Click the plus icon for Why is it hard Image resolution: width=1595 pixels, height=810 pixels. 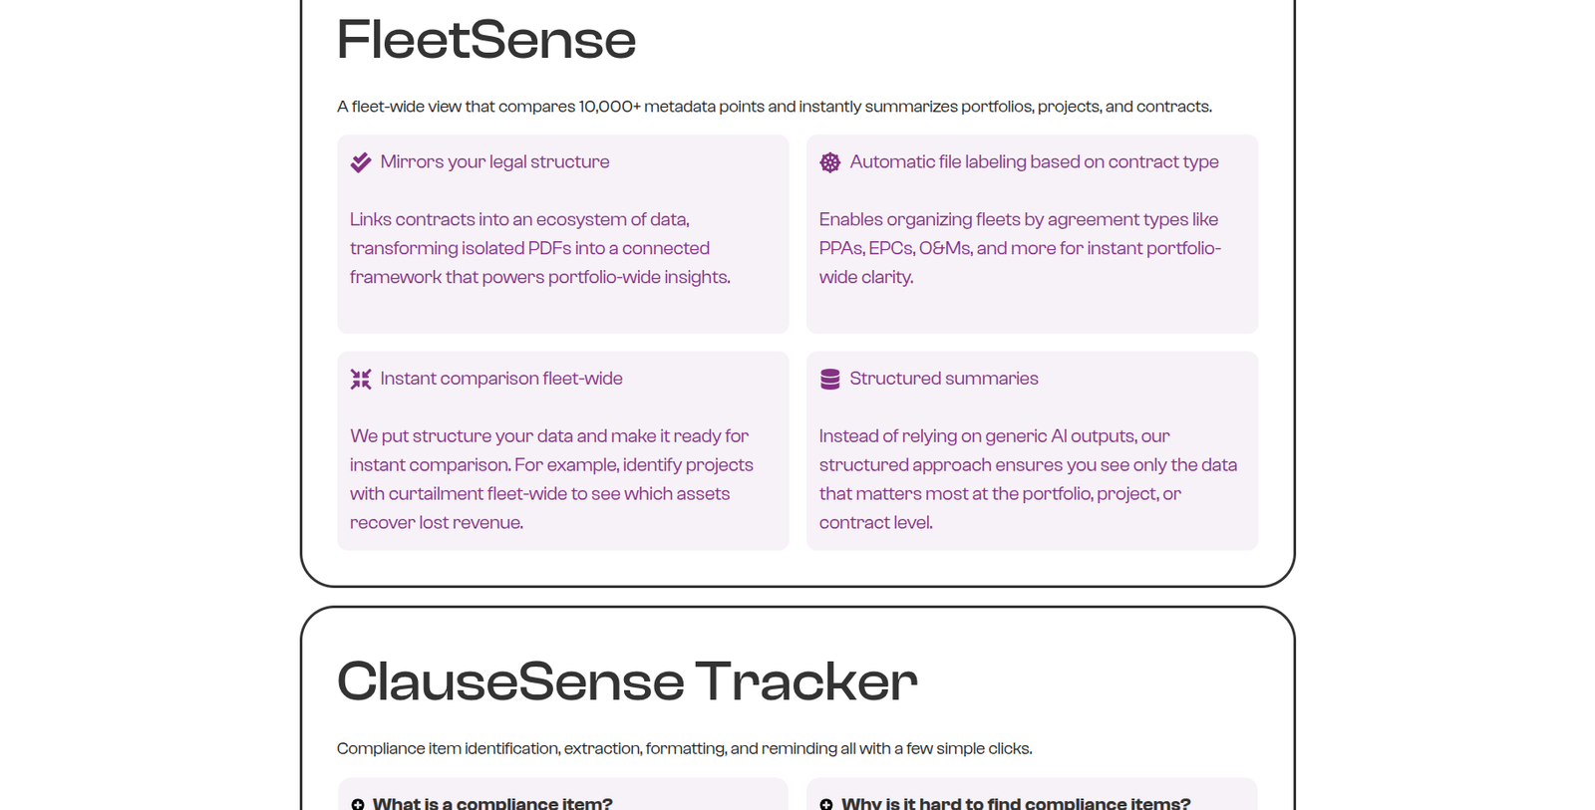pyautogui.click(x=825, y=804)
